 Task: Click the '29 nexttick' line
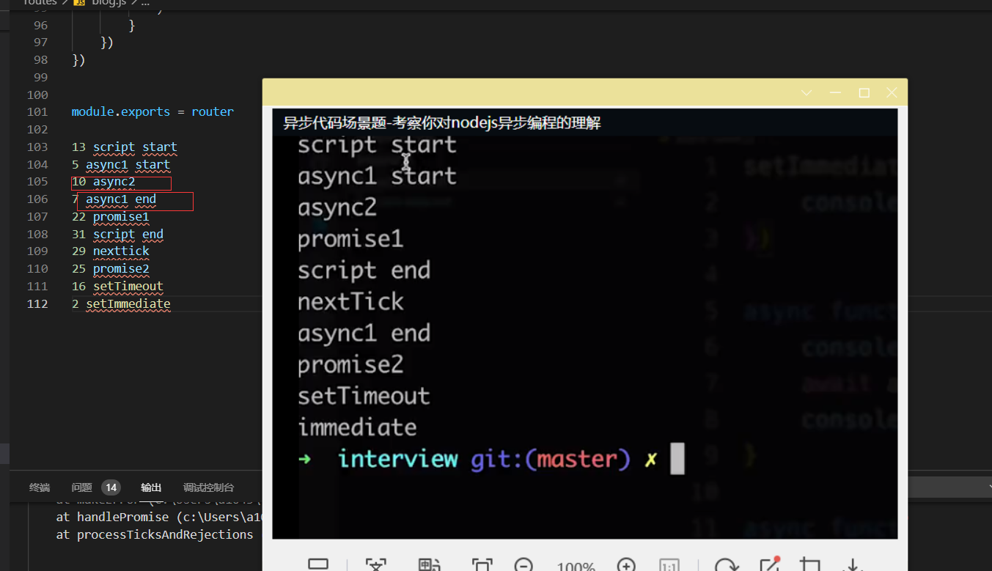point(111,251)
